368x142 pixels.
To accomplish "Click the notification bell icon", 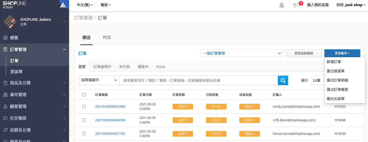I will pyautogui.click(x=282, y=5).
